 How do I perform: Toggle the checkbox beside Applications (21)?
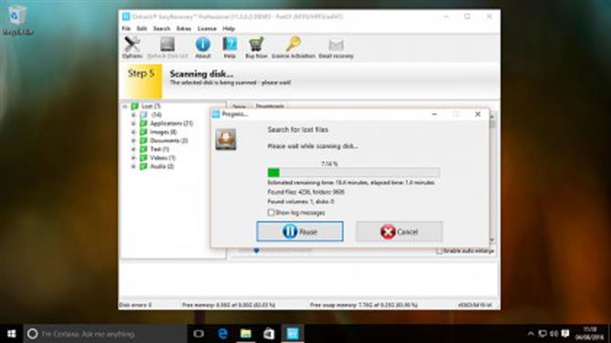pyautogui.click(x=143, y=123)
